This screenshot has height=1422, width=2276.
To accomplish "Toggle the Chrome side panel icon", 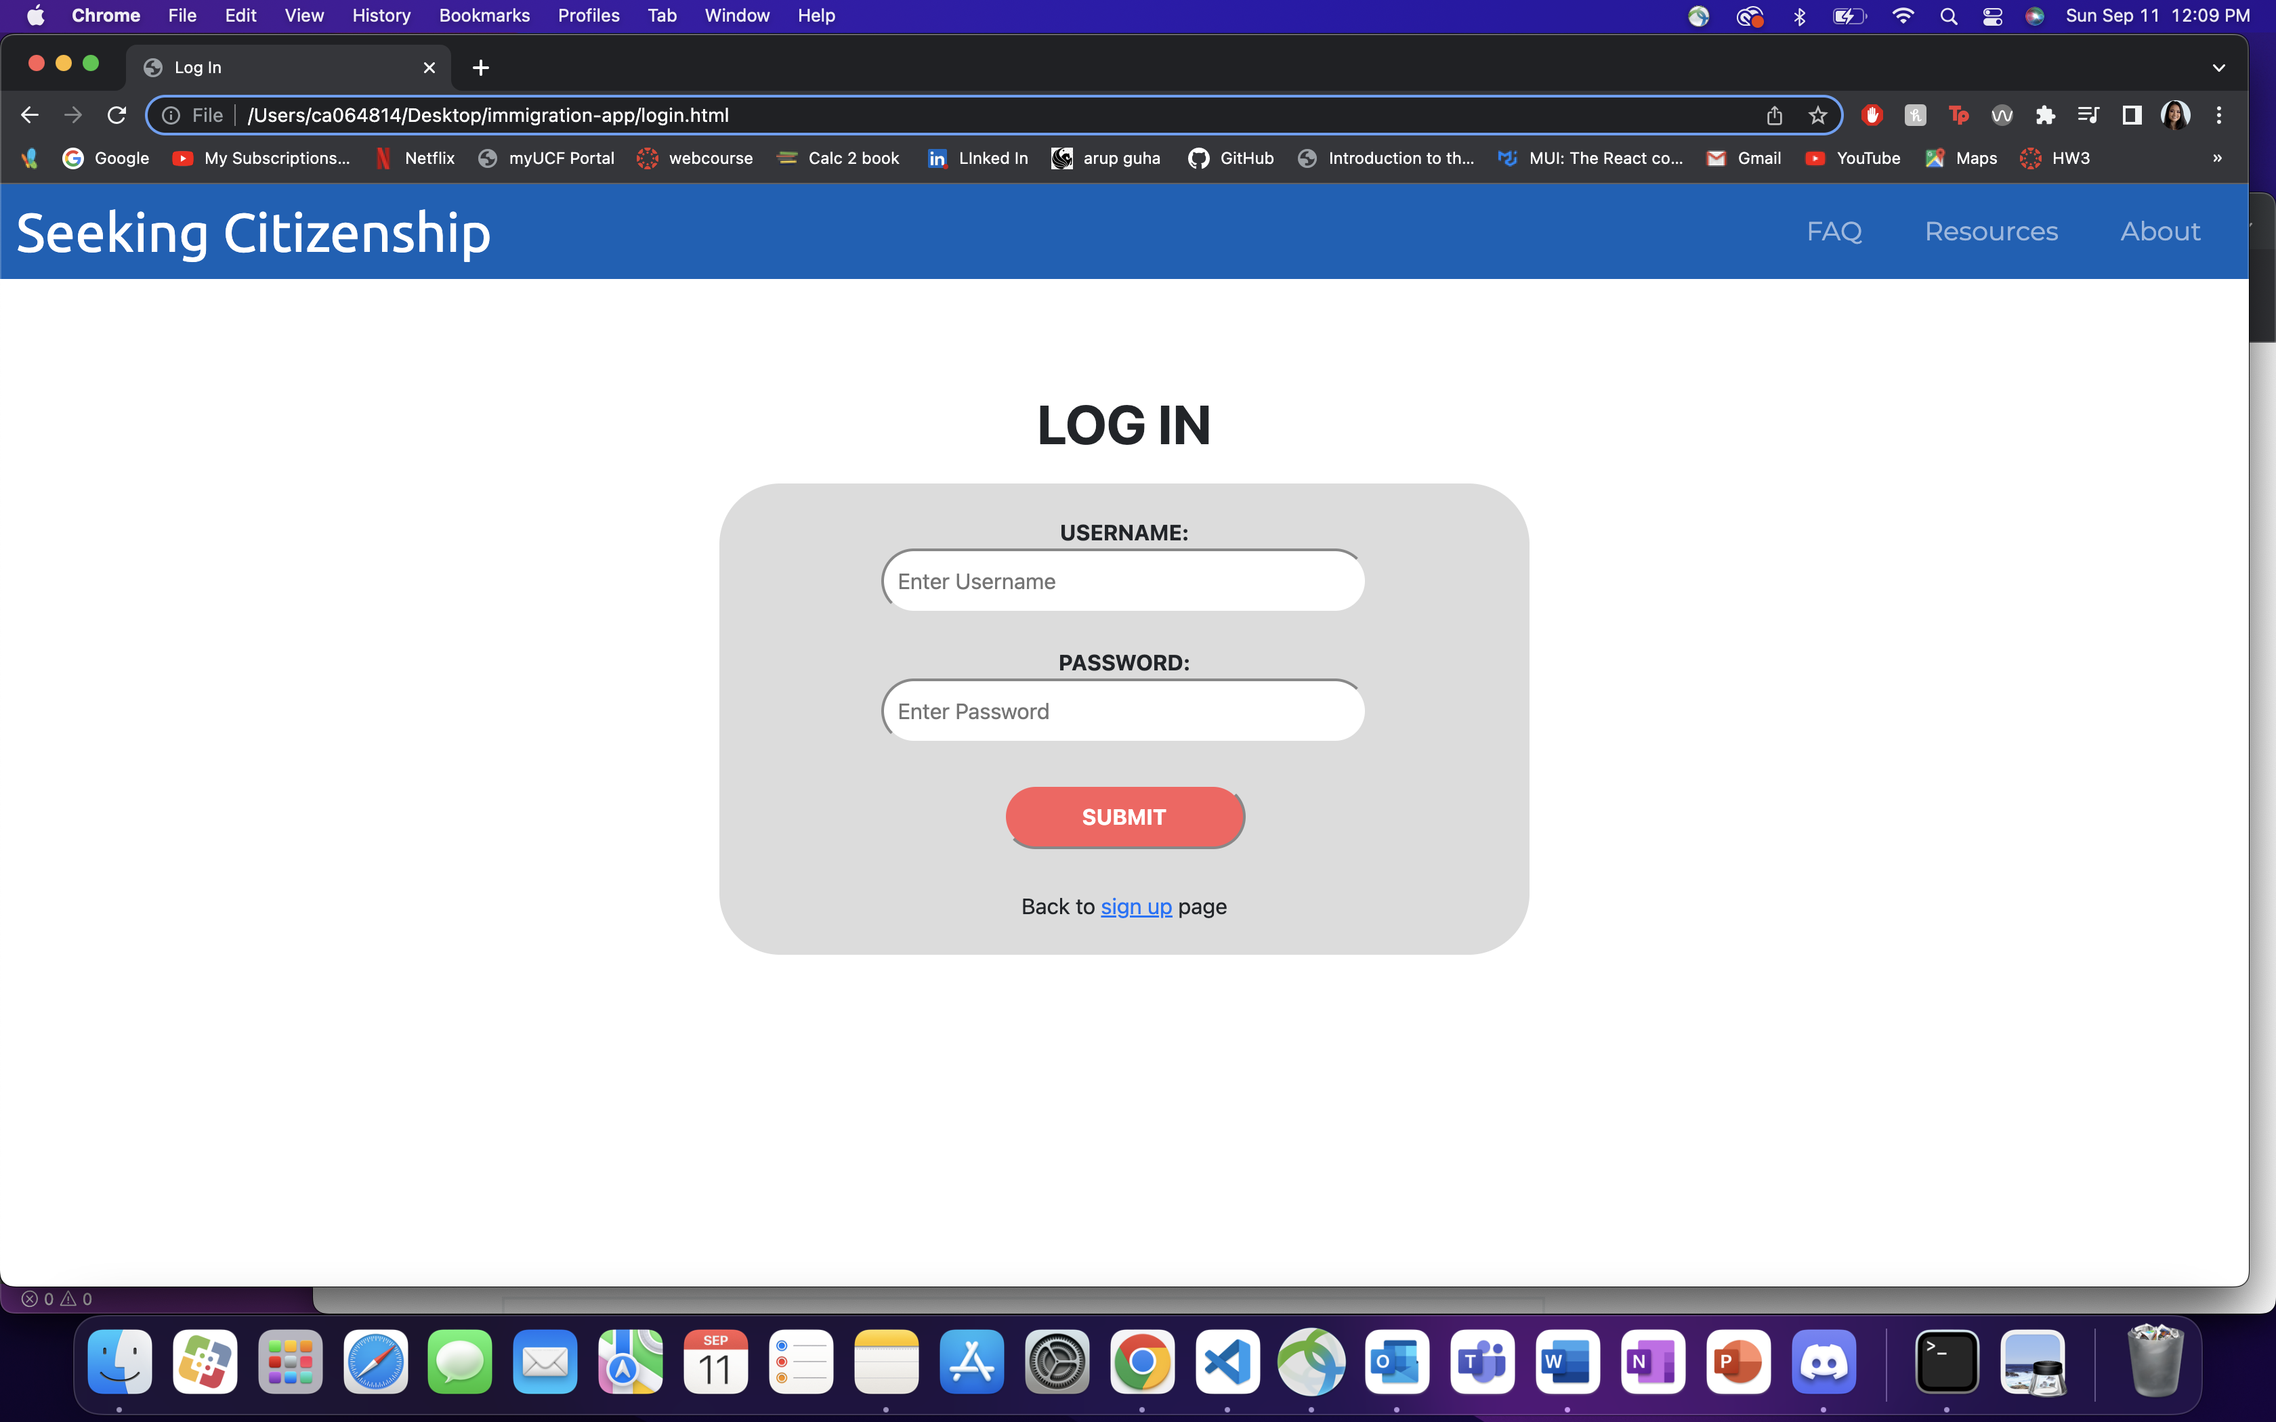I will point(2131,114).
